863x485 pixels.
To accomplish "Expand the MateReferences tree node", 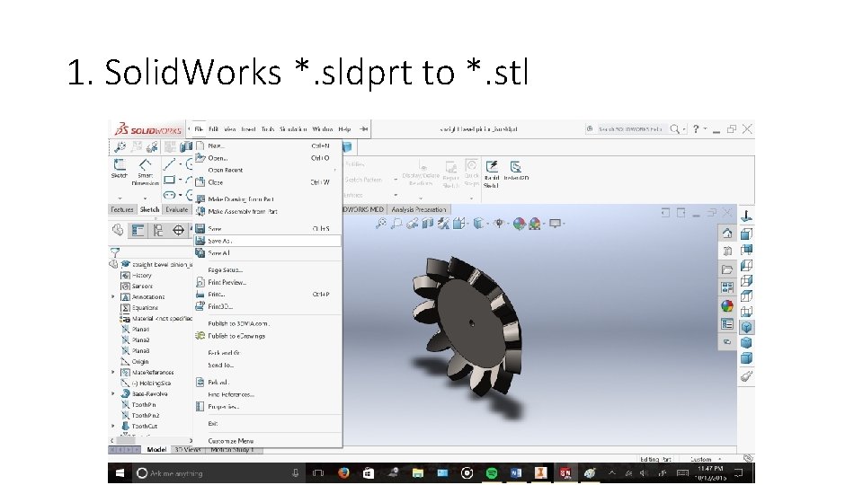I will 113,372.
